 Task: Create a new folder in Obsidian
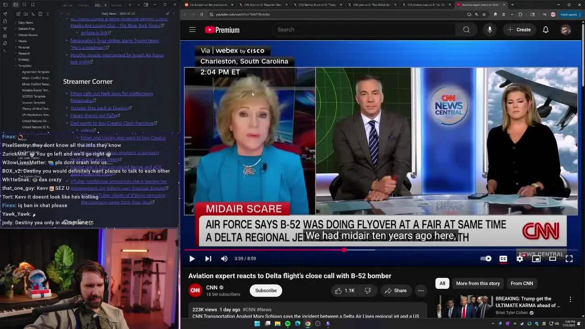tap(26, 14)
